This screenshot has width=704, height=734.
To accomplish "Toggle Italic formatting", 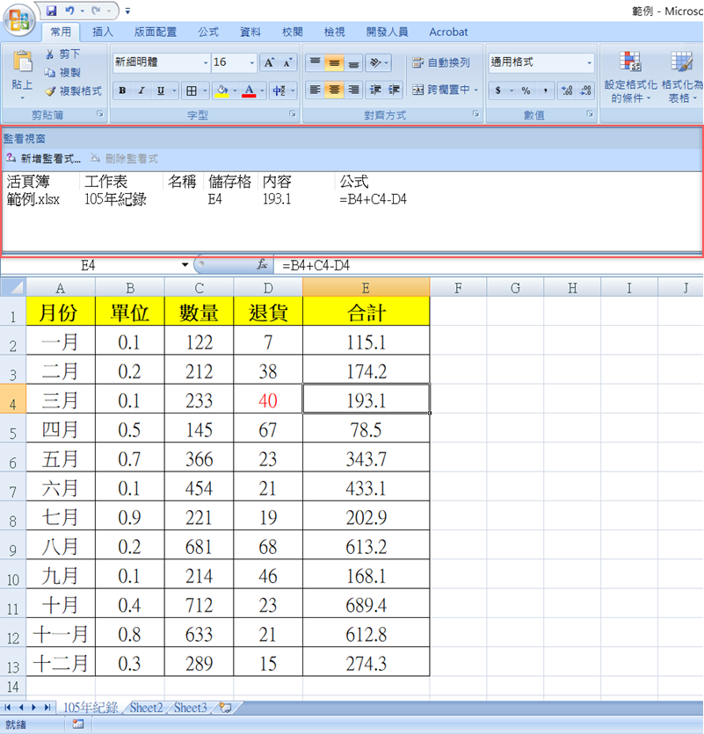I will [142, 90].
